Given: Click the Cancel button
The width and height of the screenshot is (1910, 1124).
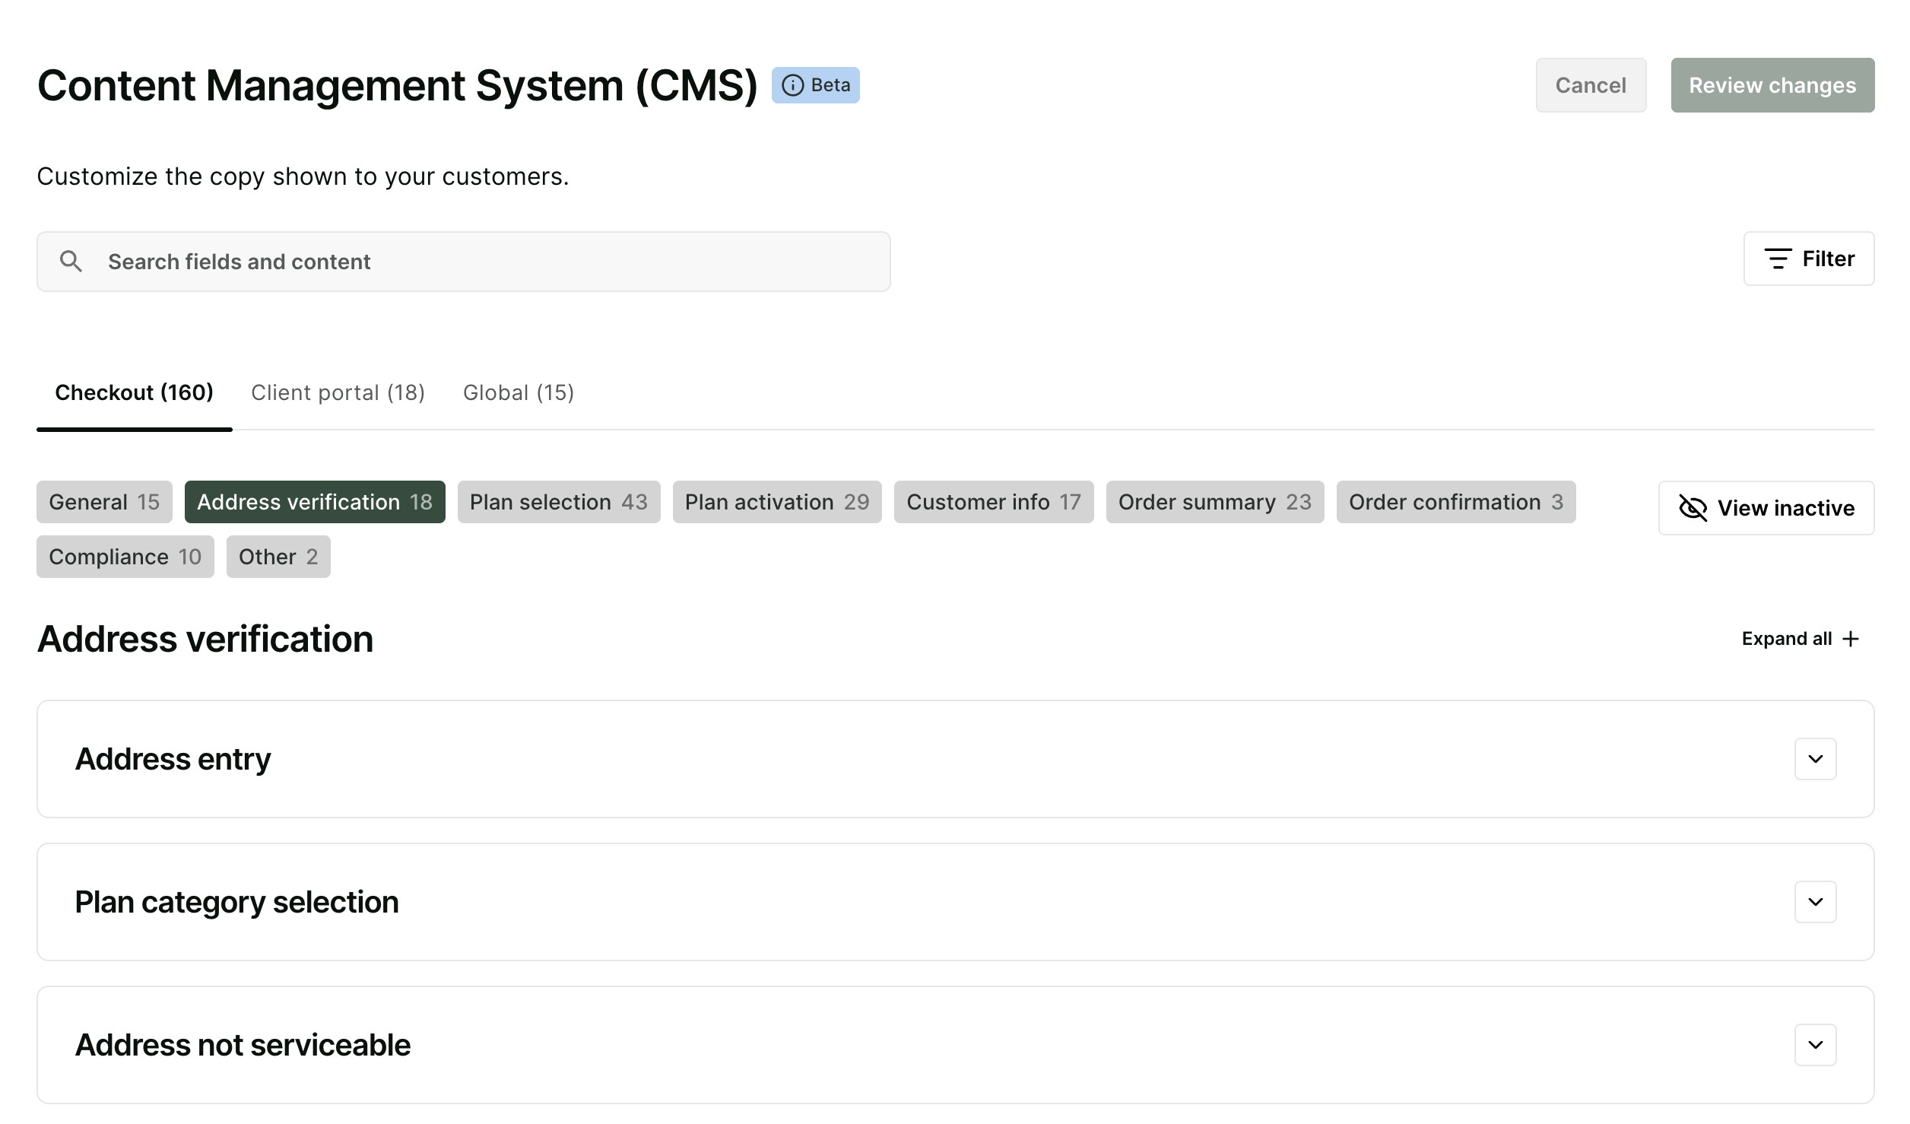Looking at the screenshot, I should click(1591, 85).
